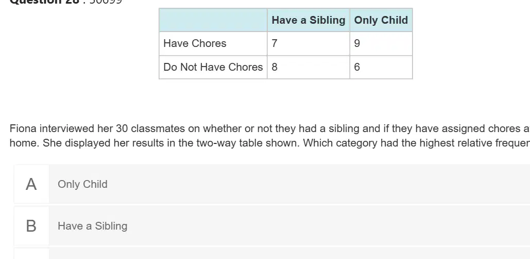Click the table cell containing 9
The image size is (530, 259).
coord(381,43)
